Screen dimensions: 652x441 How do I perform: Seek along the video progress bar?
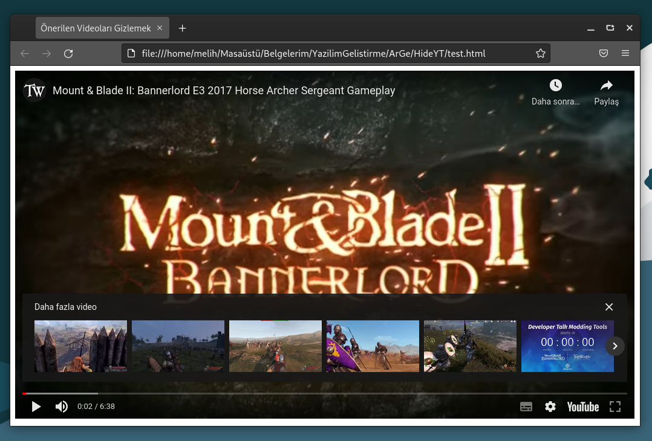click(x=325, y=393)
